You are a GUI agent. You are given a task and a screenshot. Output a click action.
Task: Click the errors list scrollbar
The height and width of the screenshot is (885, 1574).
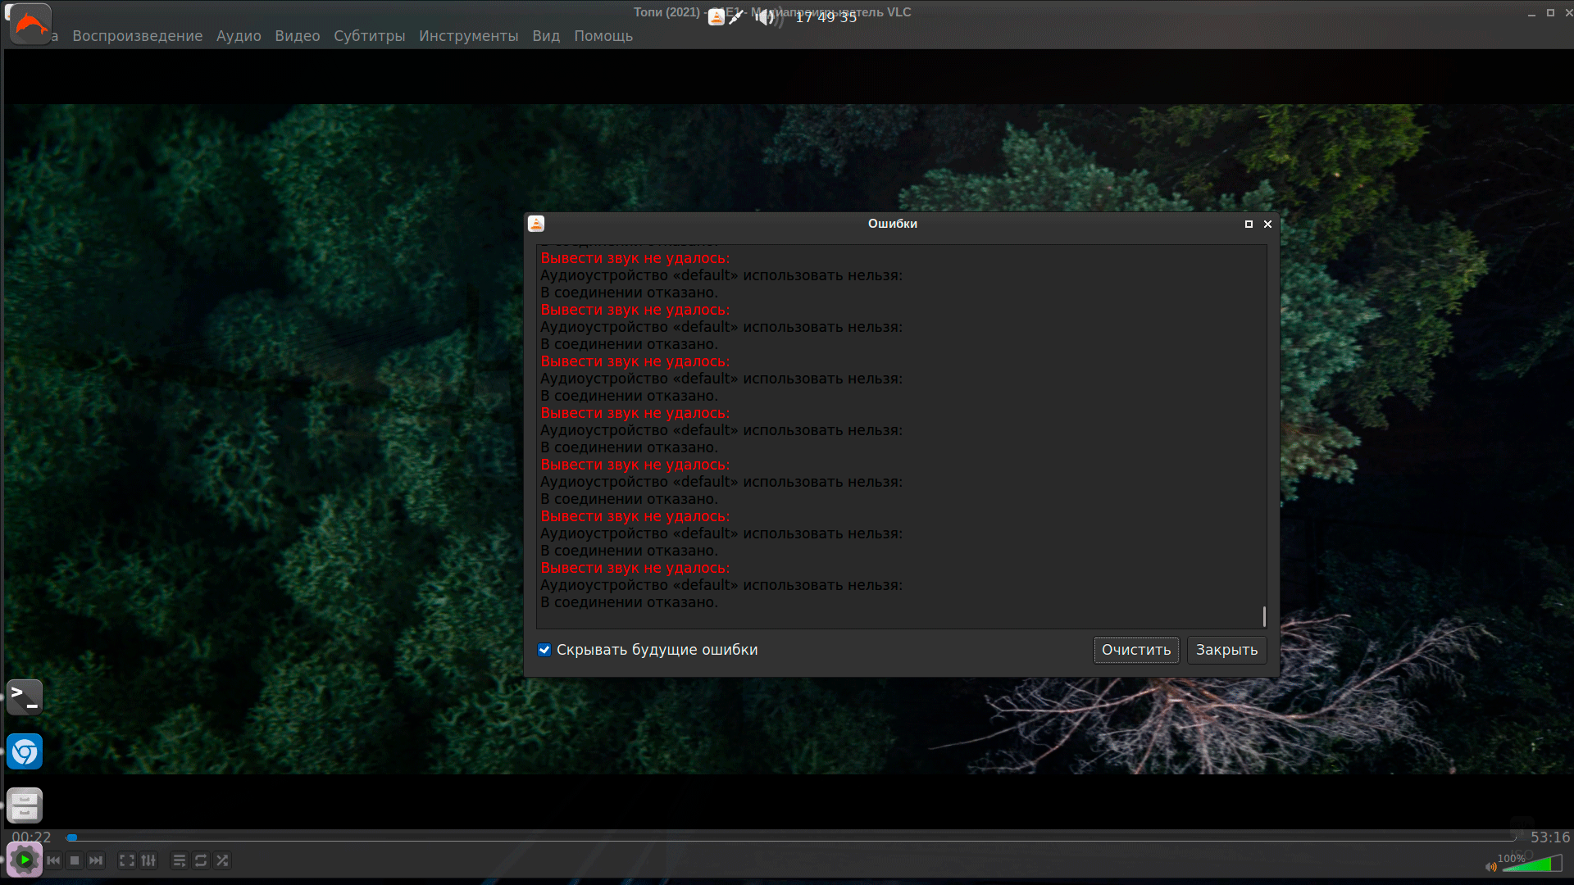[x=1264, y=615]
